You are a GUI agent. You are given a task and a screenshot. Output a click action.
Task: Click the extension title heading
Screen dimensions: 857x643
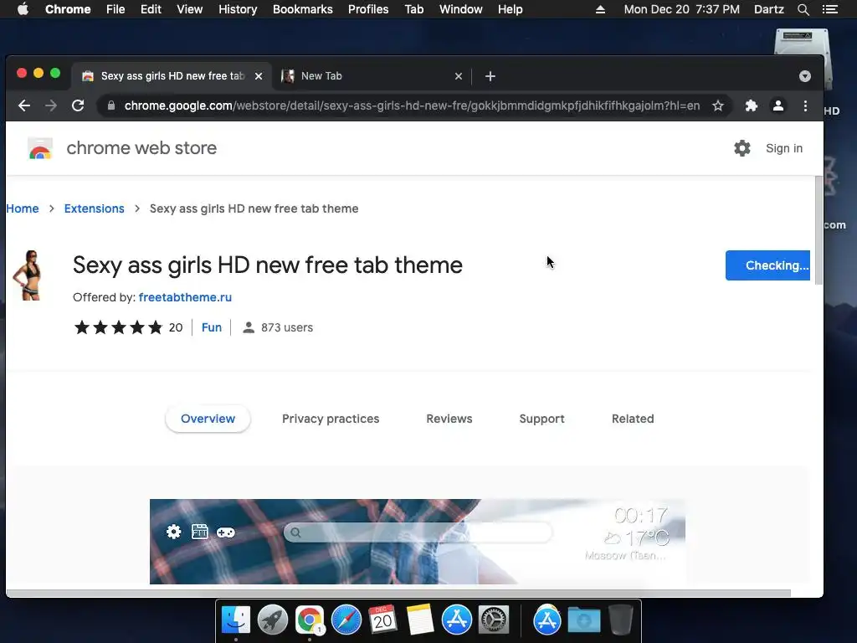coord(268,265)
